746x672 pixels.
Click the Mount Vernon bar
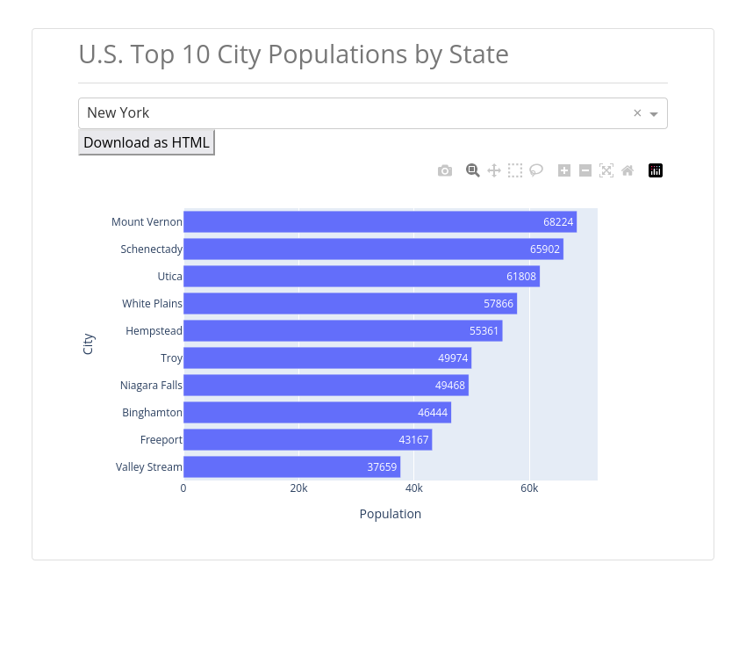[380, 222]
